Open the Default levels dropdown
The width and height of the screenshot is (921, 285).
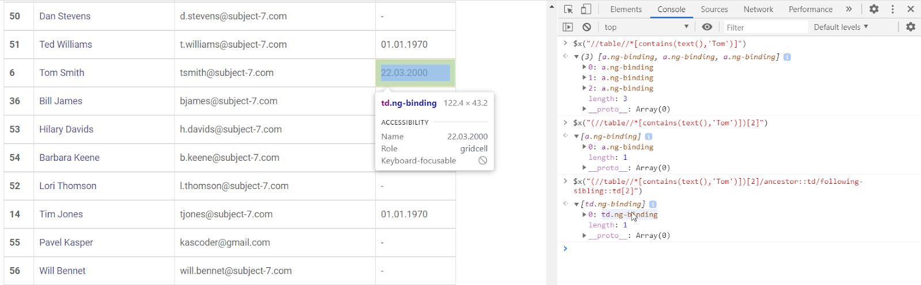pyautogui.click(x=840, y=27)
